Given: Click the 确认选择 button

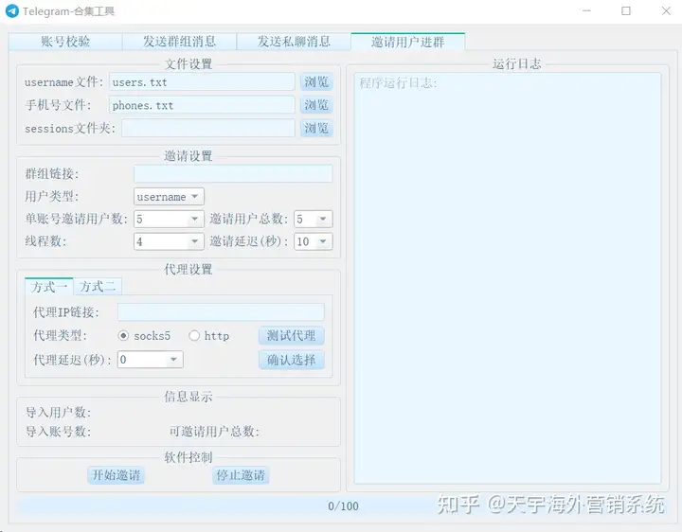Looking at the screenshot, I should (292, 360).
